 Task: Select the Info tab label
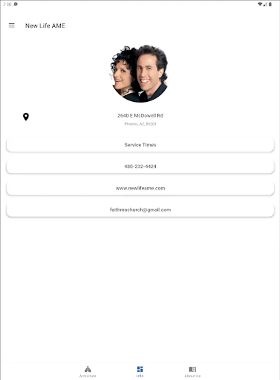click(140, 376)
